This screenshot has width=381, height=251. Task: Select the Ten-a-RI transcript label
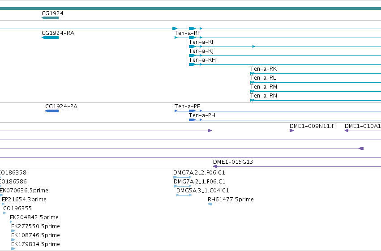pos(201,42)
